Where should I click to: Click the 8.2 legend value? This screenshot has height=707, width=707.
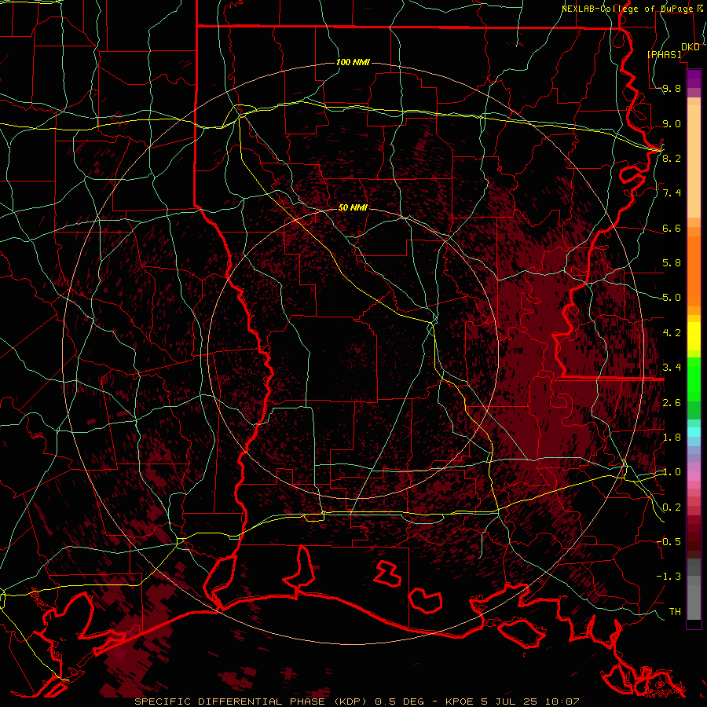point(672,158)
